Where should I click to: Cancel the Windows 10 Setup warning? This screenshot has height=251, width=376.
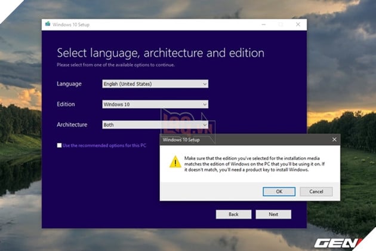tap(316, 191)
